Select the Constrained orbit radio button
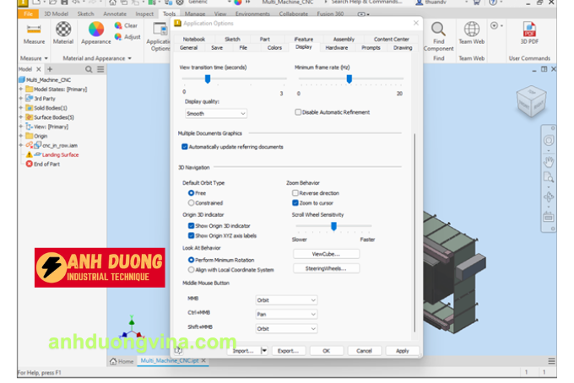574x383 pixels. [x=192, y=203]
